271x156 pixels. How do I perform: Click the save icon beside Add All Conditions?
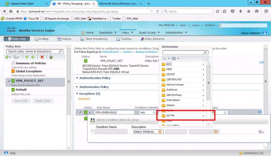tap(93, 120)
